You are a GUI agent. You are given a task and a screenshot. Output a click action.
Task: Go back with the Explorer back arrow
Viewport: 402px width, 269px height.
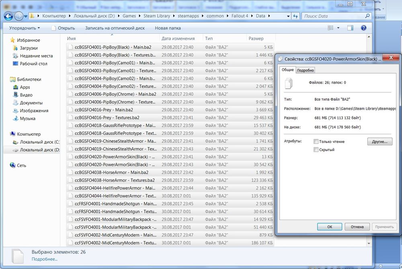pos(8,16)
